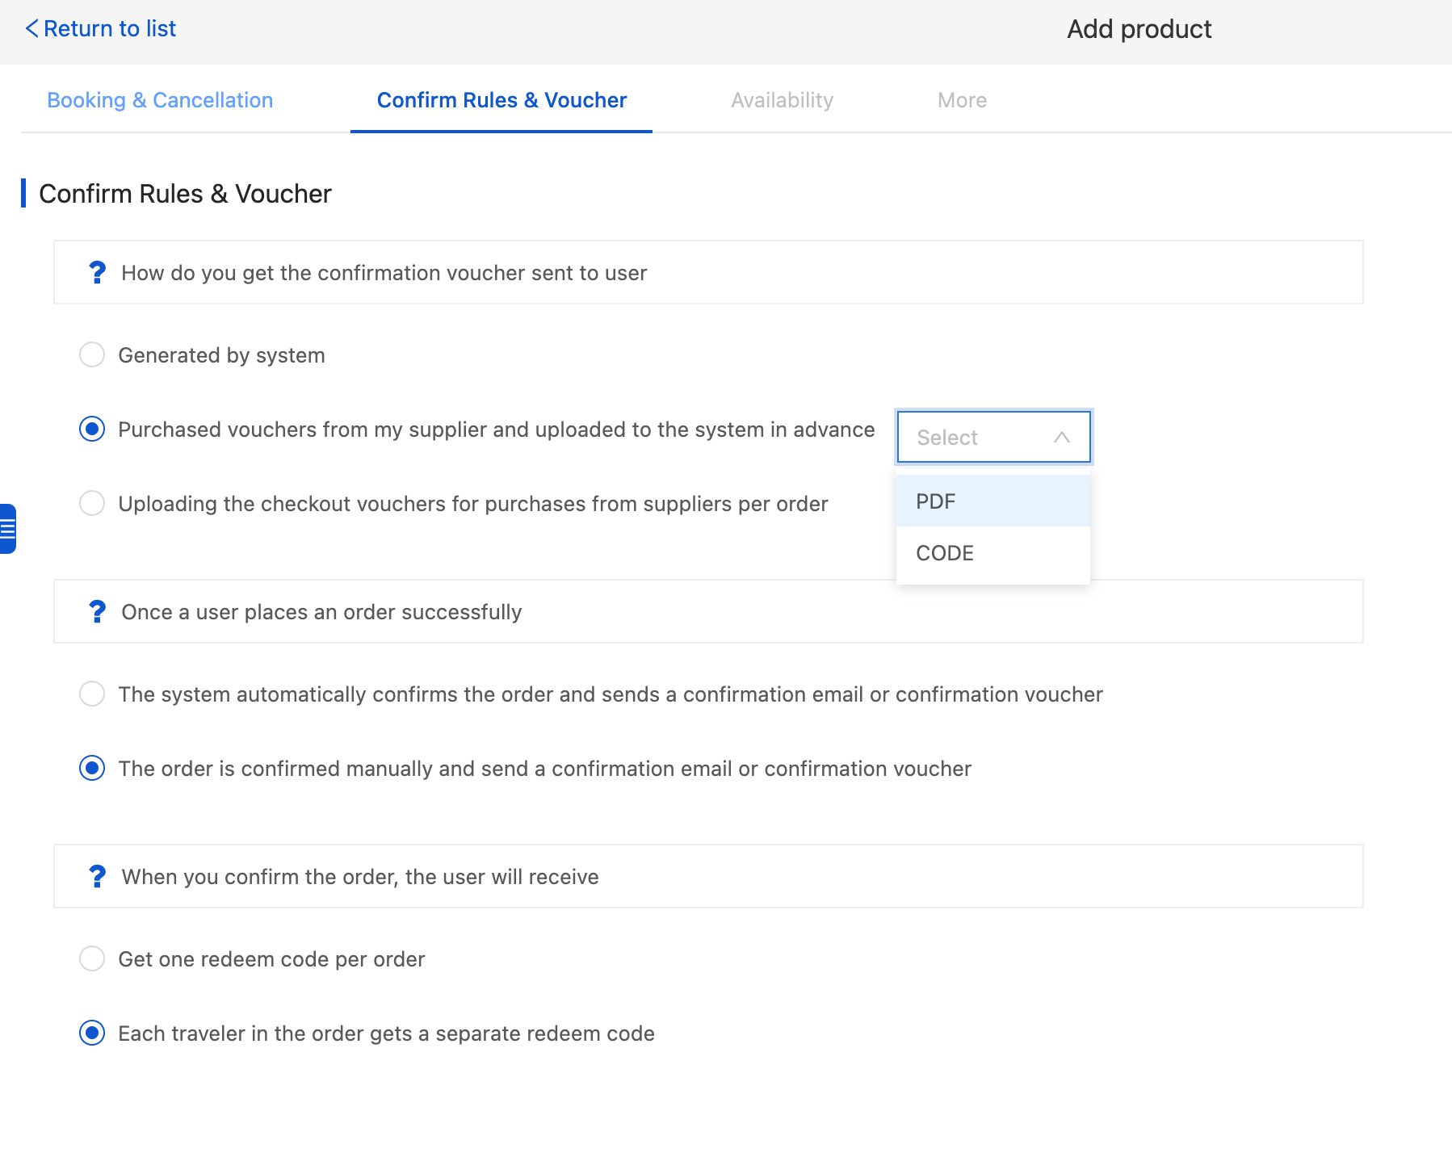Click the 'Return to list' link
The image size is (1452, 1153).
tap(109, 29)
